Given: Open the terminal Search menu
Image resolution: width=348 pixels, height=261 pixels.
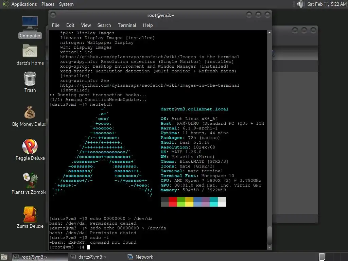Looking at the screenshot, I should pos(104,25).
